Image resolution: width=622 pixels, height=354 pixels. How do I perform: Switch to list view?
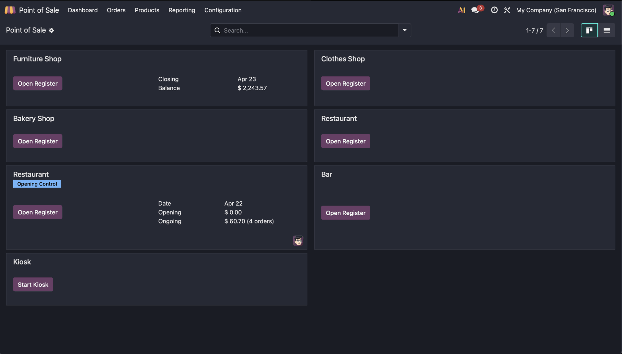[606, 30]
